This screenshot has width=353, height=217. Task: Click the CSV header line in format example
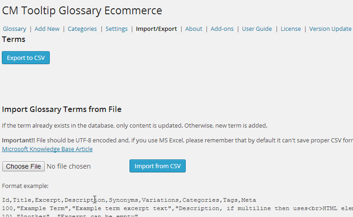pyautogui.click(x=129, y=200)
